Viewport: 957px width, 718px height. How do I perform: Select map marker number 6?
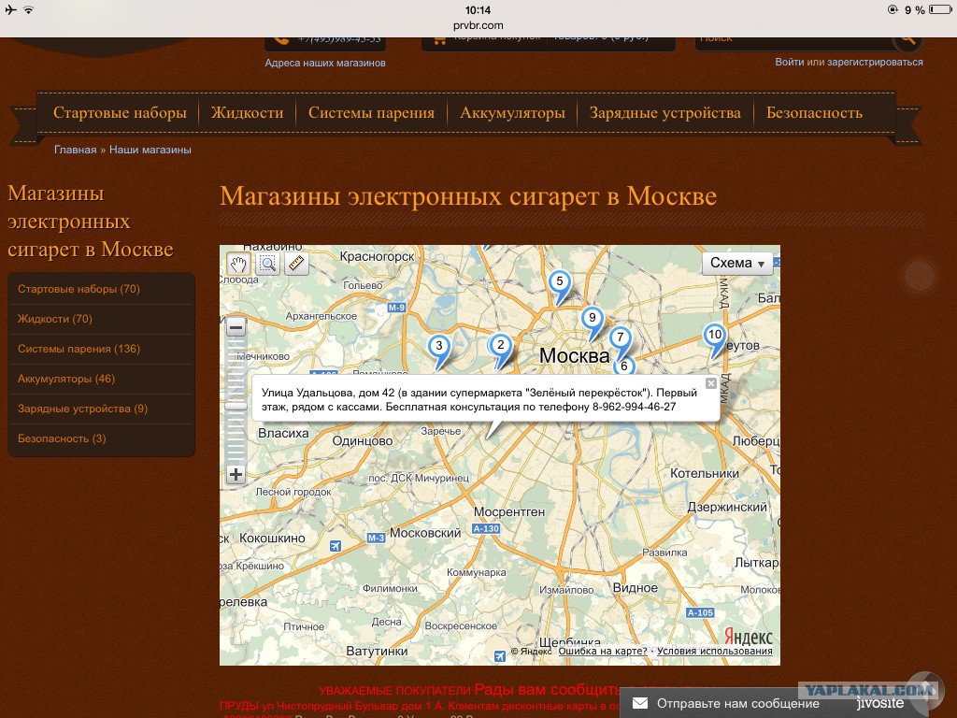click(623, 366)
